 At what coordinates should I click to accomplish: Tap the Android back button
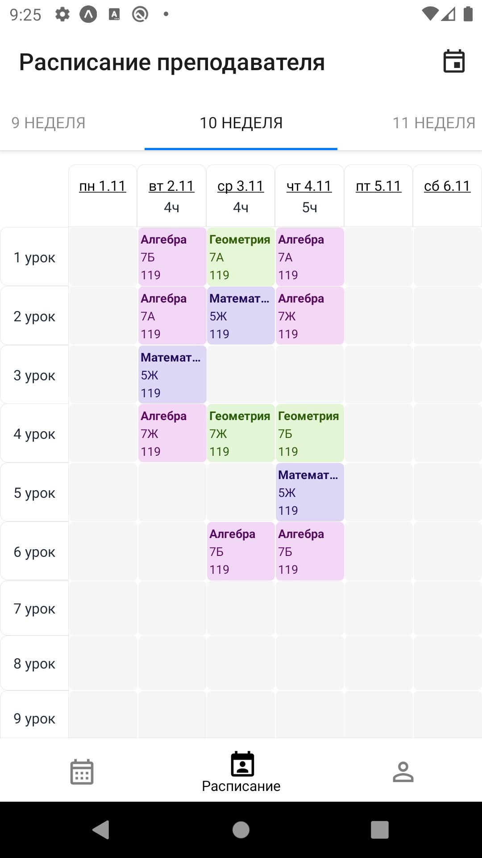[x=101, y=830]
